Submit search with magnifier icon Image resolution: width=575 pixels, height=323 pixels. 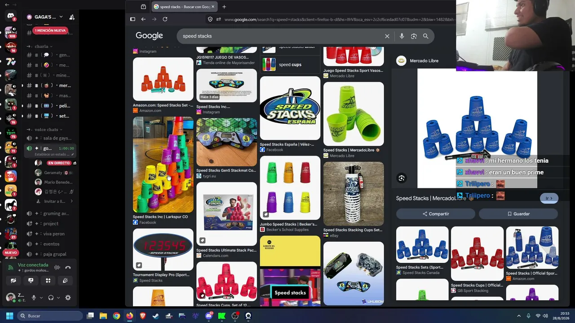425,36
